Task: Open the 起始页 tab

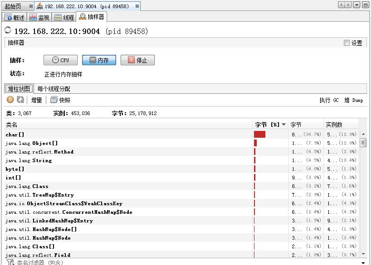Action: (18, 6)
